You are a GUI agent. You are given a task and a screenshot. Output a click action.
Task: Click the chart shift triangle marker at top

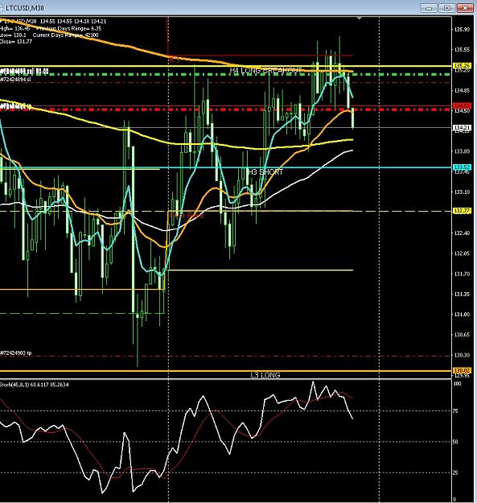[360, 19]
